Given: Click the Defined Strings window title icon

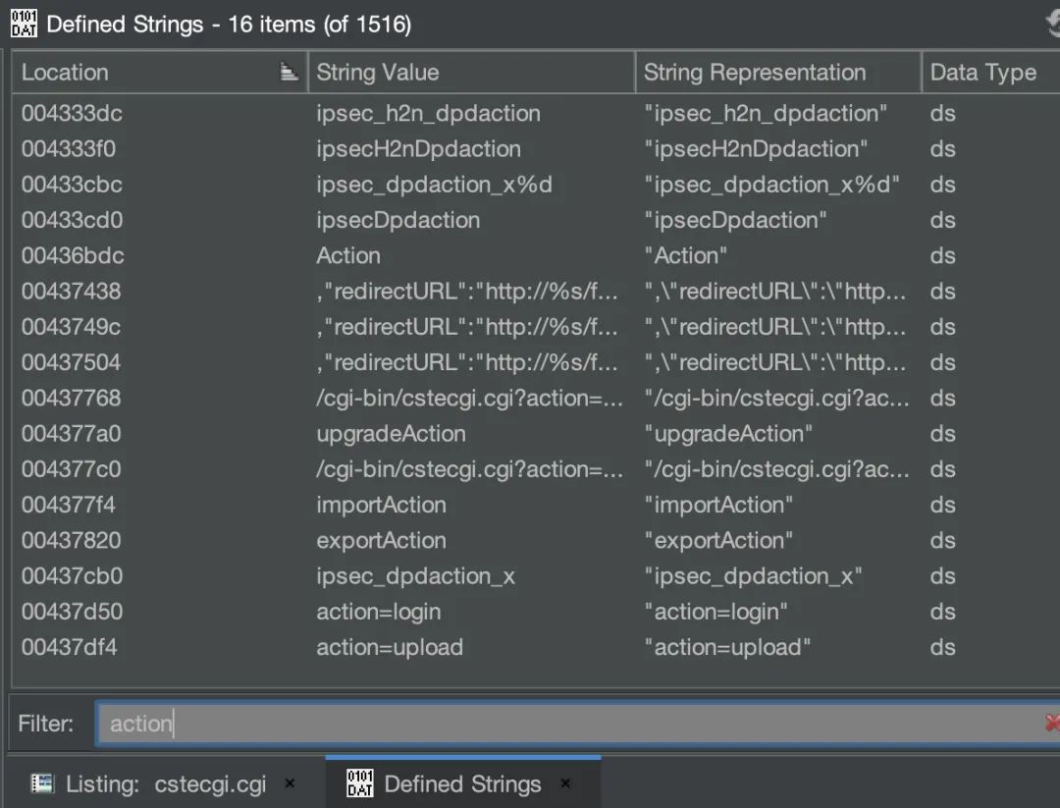Looking at the screenshot, I should [x=24, y=24].
